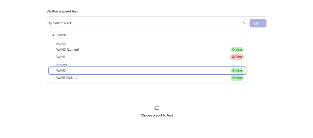Viewport: 313px width, 138px height.
Task: Pick WAN1 (WiLine) from the list
Action: (x=67, y=78)
